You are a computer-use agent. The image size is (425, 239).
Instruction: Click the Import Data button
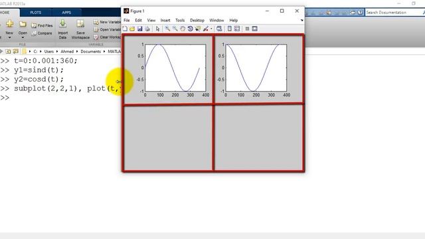pos(63,29)
